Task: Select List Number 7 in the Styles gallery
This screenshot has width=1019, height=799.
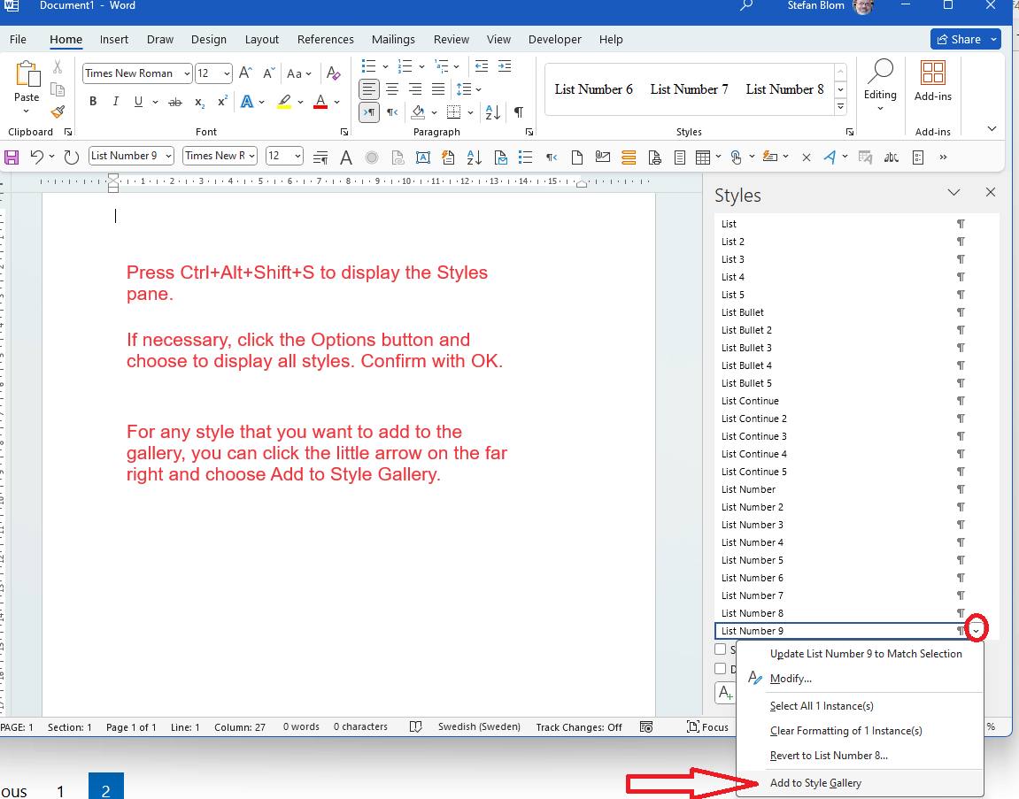Action: point(689,88)
